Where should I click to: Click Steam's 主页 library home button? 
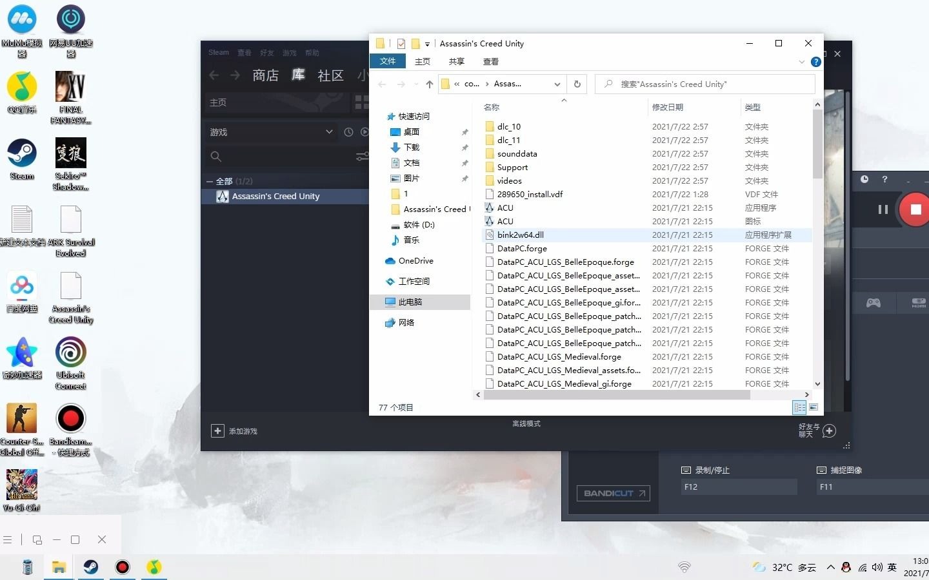[x=276, y=102]
